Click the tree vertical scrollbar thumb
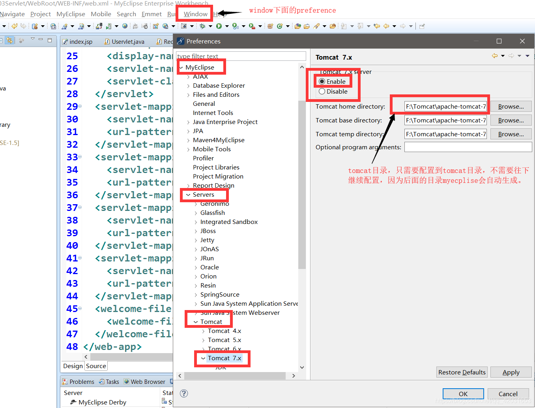 pyautogui.click(x=302, y=184)
